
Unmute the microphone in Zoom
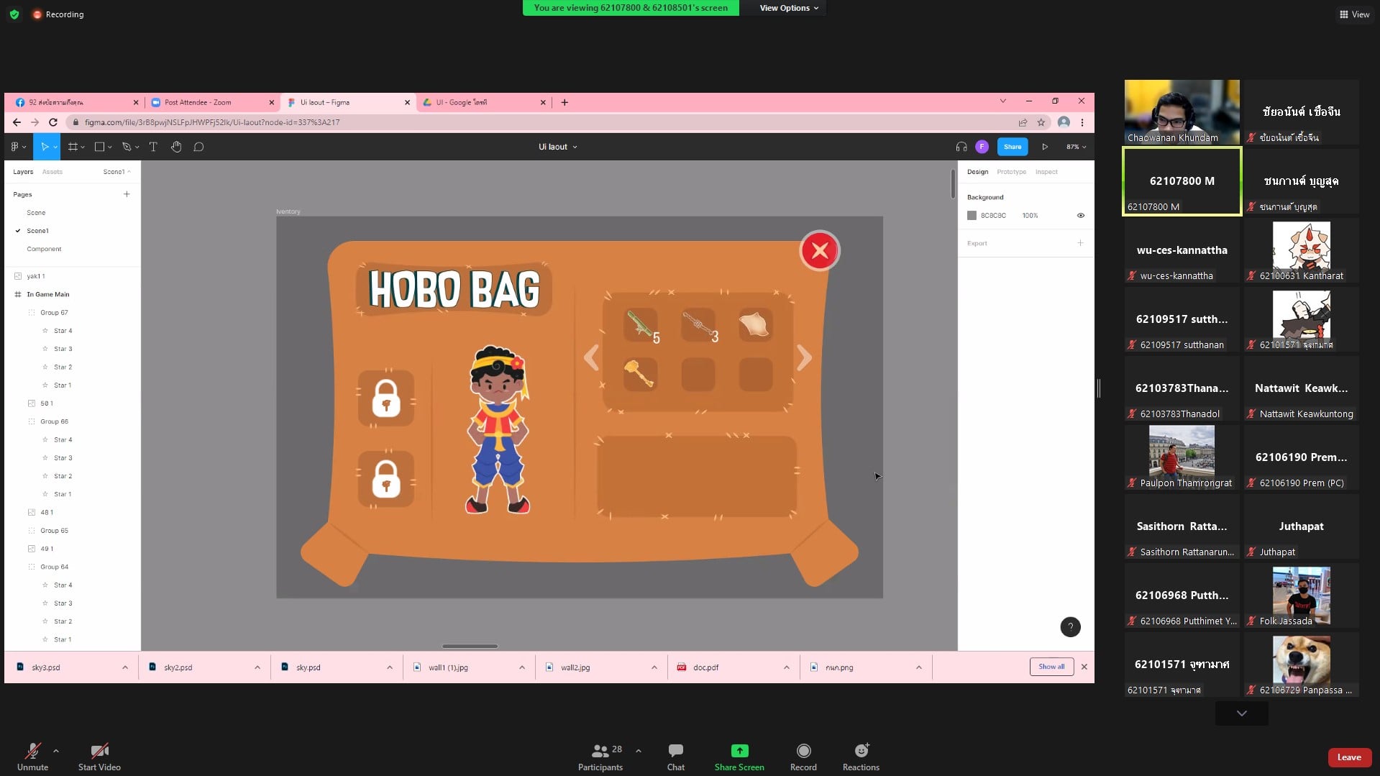coord(32,757)
